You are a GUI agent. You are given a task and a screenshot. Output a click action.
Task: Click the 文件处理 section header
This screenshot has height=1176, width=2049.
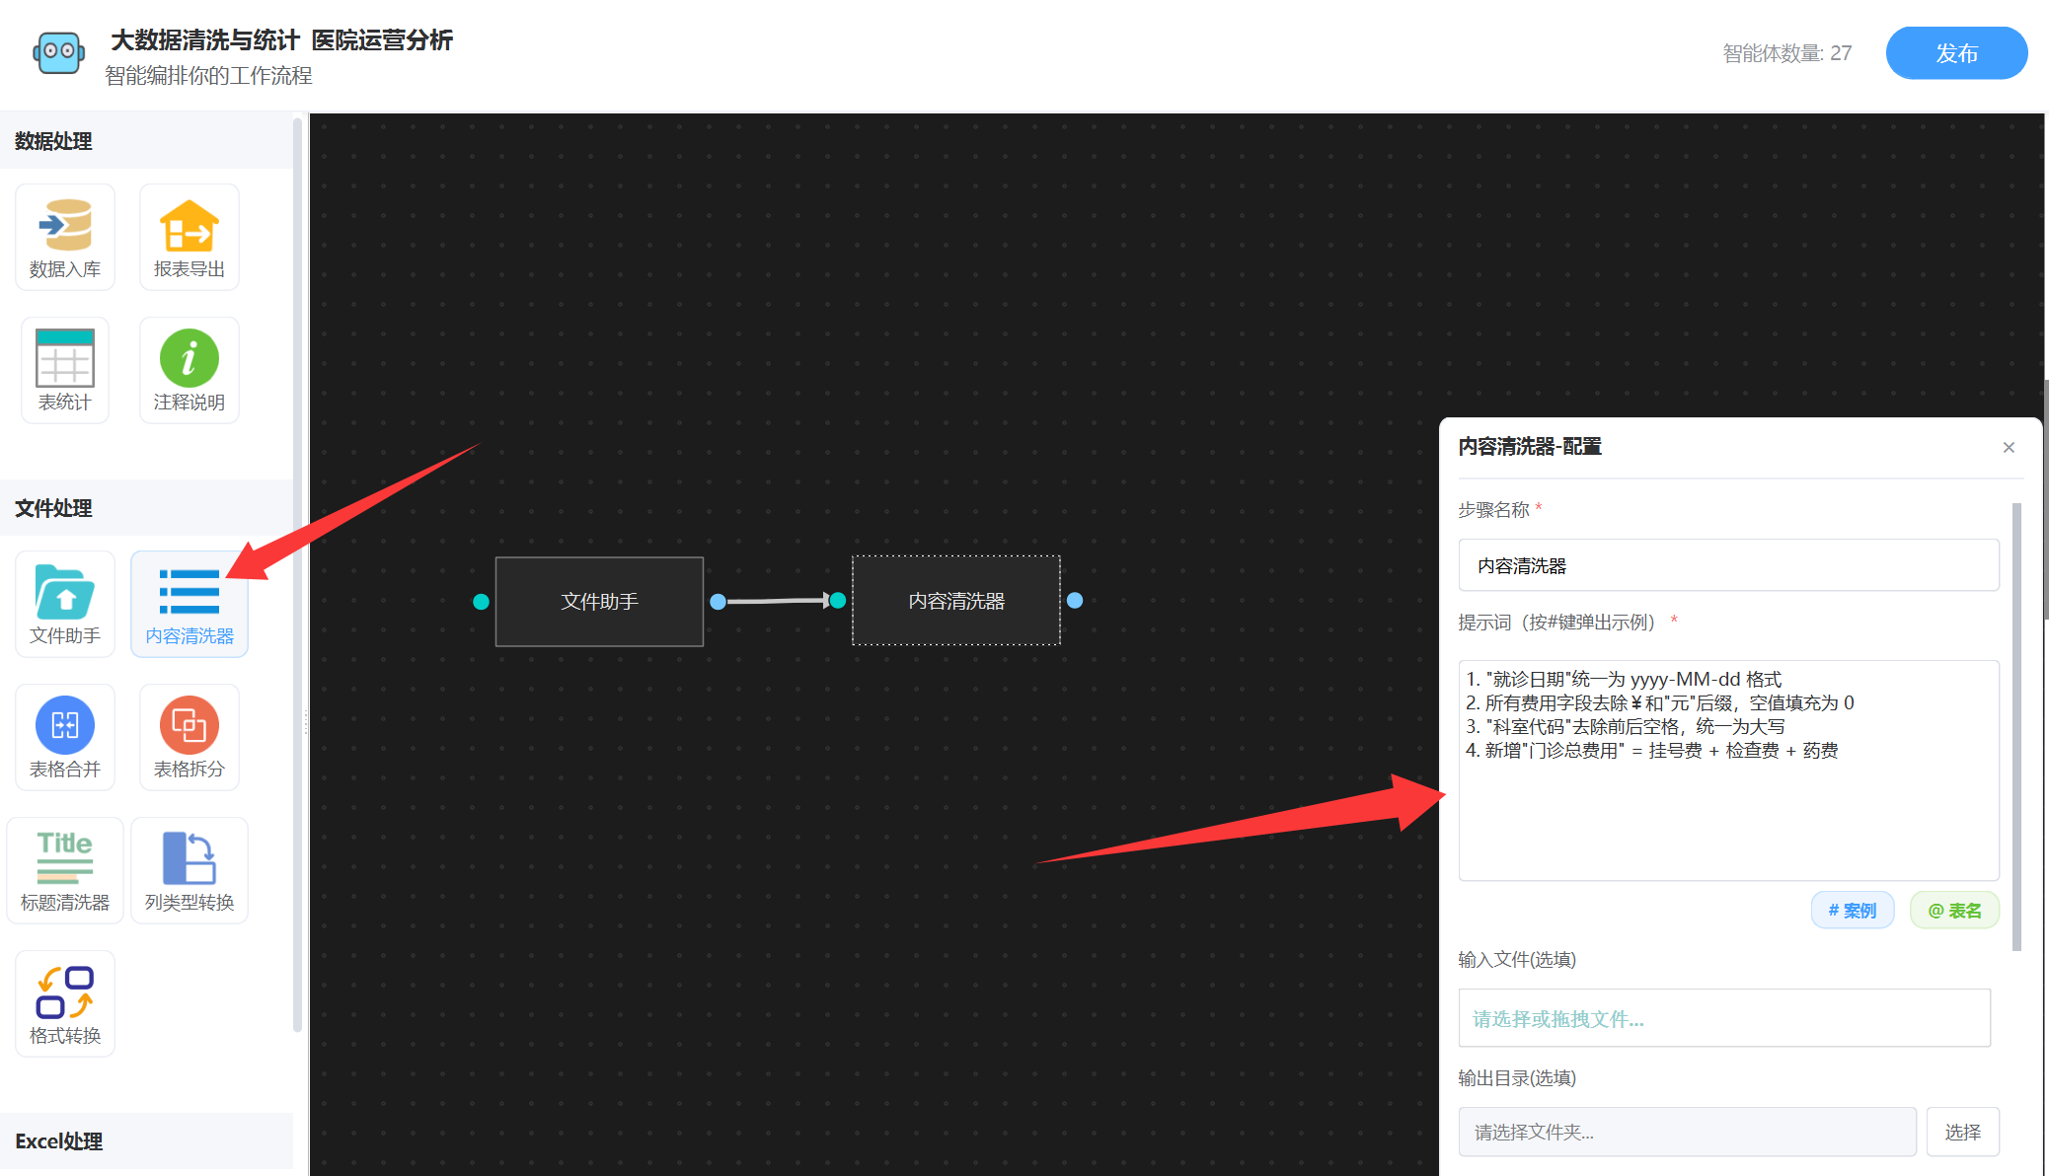[146, 508]
